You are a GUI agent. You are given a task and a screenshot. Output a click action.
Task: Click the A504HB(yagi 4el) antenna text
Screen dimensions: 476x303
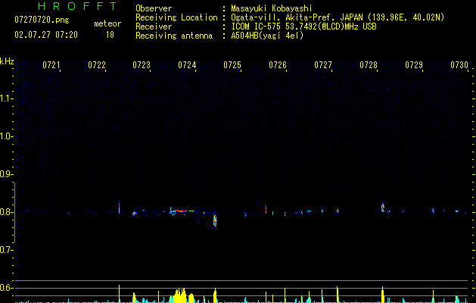pyautogui.click(x=267, y=36)
